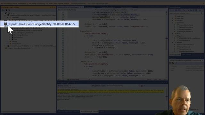Open GadgetsController.cs in Solution Explorer
This screenshot has width=205, height=115.
point(186,27)
